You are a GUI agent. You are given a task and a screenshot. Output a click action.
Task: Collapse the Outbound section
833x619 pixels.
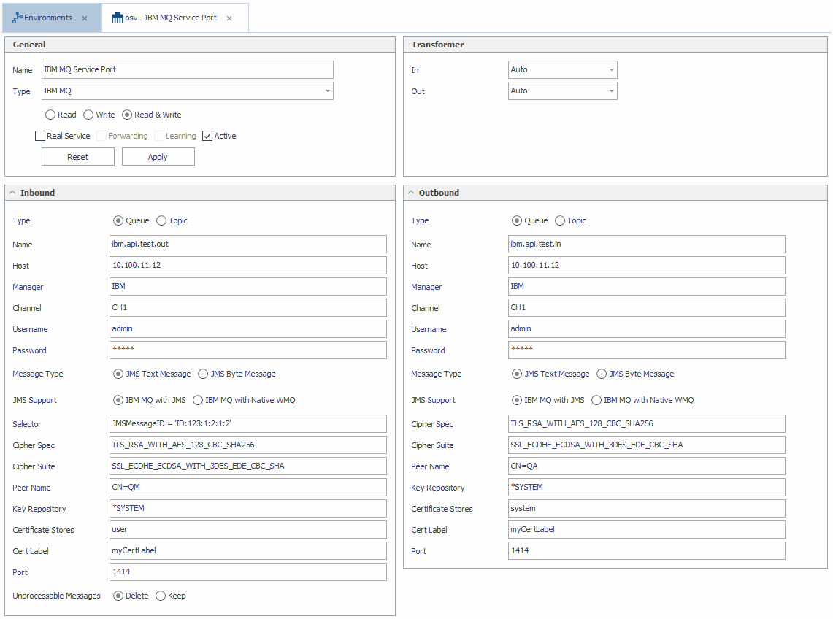click(x=411, y=193)
